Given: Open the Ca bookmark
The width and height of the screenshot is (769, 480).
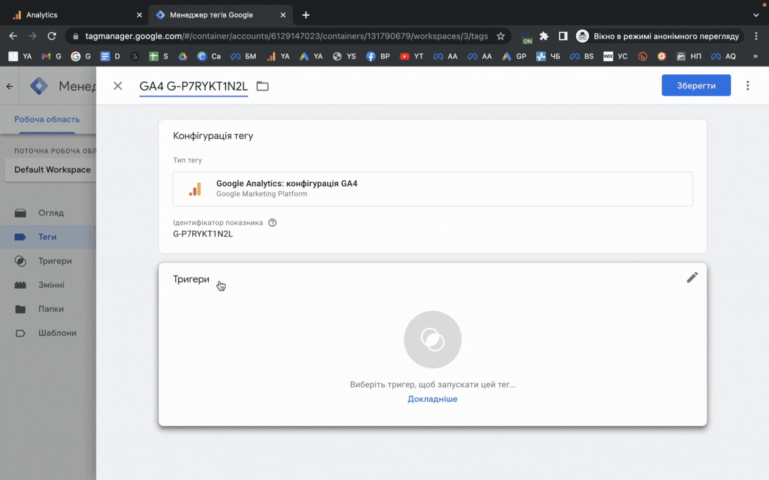Looking at the screenshot, I should pyautogui.click(x=209, y=56).
